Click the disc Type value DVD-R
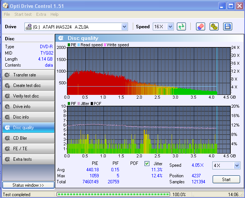Screen dimensions: 245x198 [46, 47]
